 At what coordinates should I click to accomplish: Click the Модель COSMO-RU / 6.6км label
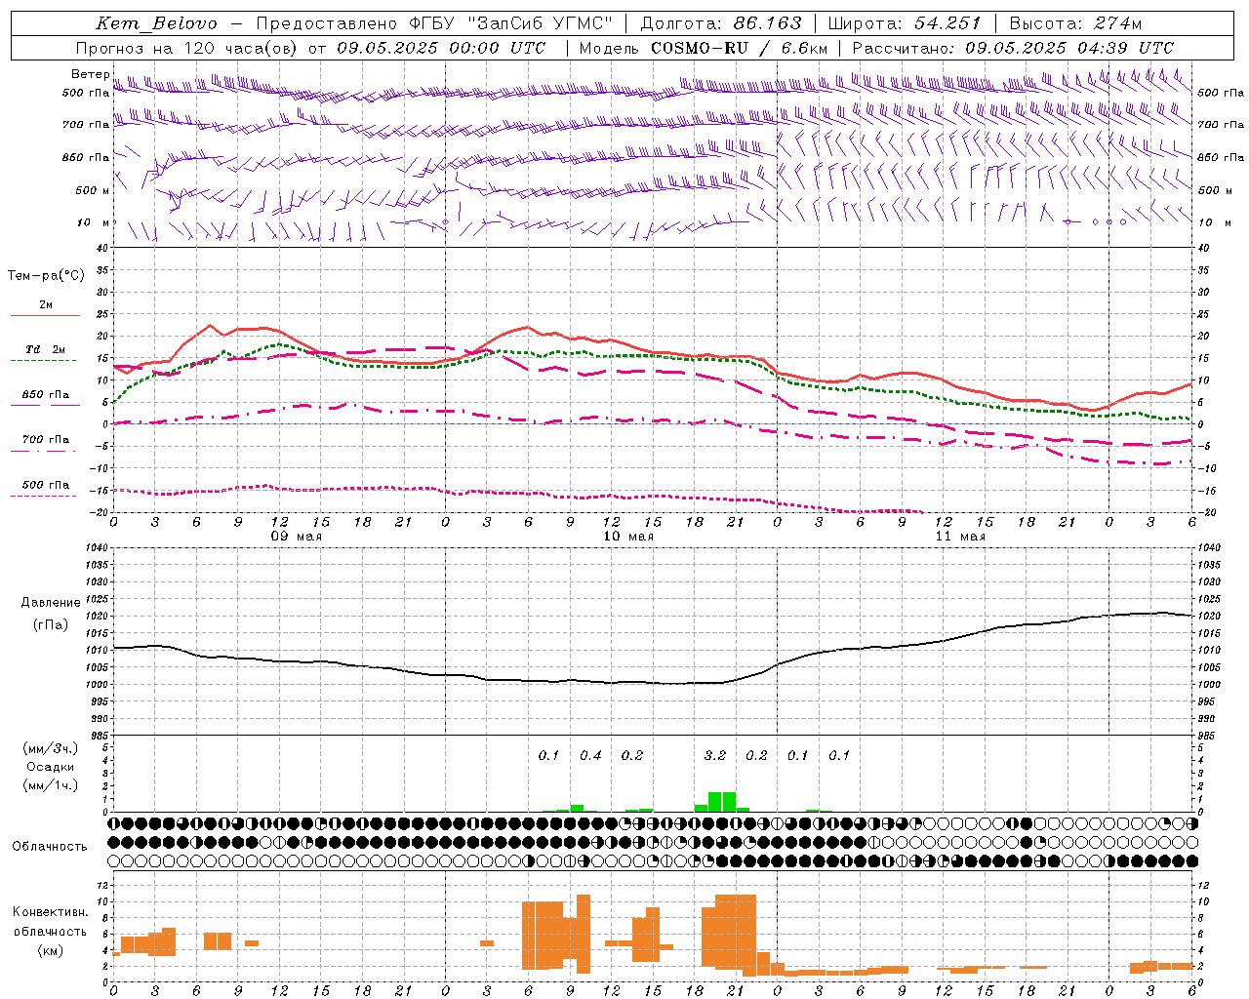(704, 48)
